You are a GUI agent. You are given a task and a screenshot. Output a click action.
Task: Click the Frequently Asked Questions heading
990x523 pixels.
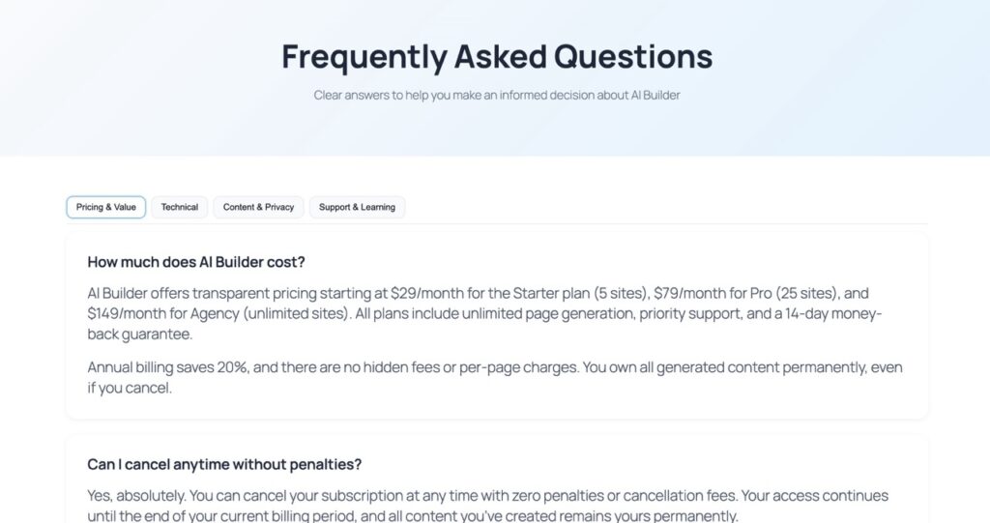coord(496,56)
